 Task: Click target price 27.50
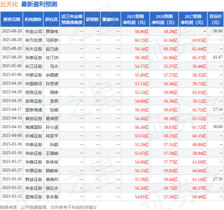[x=218, y=179]
